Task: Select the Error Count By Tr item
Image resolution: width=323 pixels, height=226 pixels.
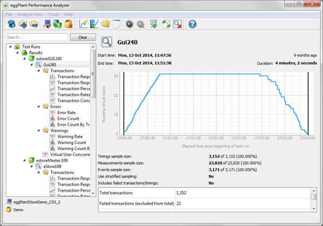Action: pos(73,124)
